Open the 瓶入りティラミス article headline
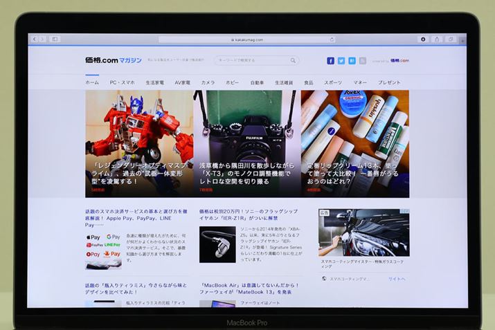This screenshot has height=330, width=495. point(136,288)
